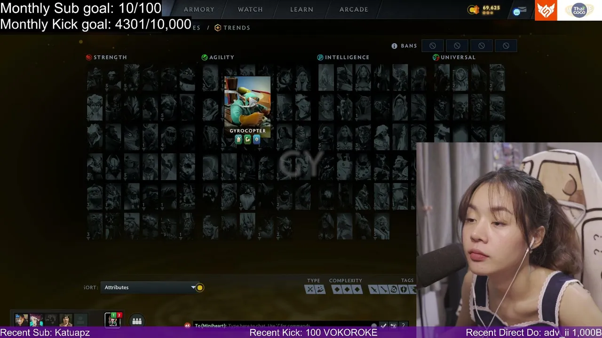Viewport: 602px width, 338px height.
Task: Switch to the WATCH tab
Action: 250,9
